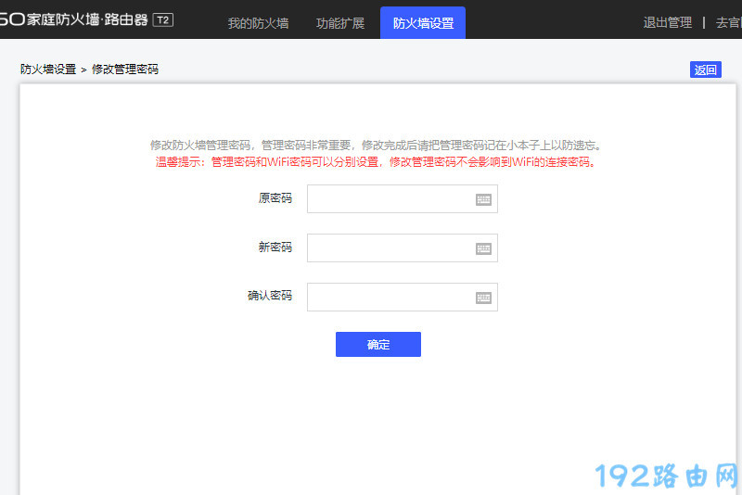Open the 功能扩展 tab

340,23
